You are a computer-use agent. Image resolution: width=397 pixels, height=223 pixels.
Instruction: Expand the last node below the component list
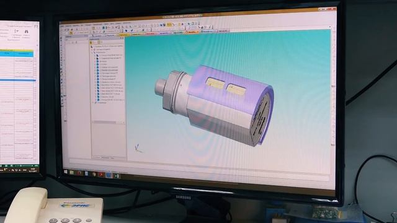[94, 103]
